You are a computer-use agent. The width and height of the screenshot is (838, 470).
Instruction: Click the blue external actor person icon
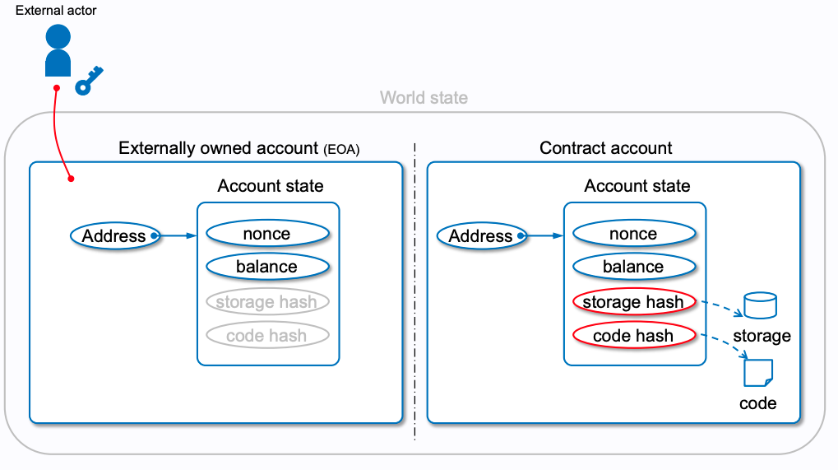(x=58, y=50)
